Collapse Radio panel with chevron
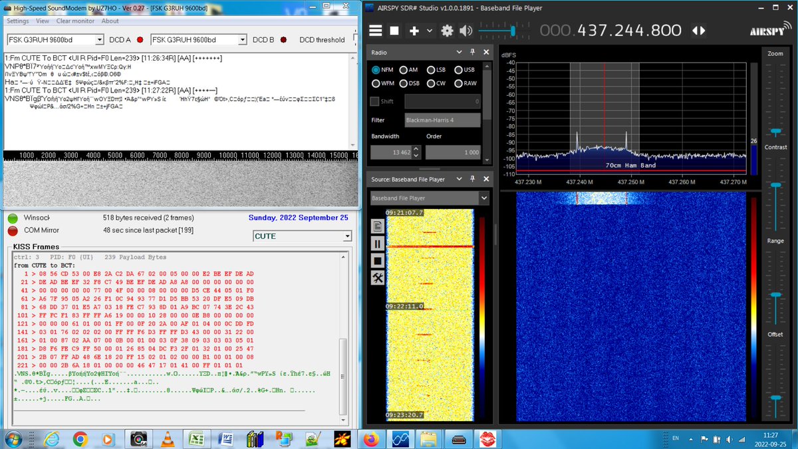This screenshot has width=798, height=449. click(x=460, y=52)
